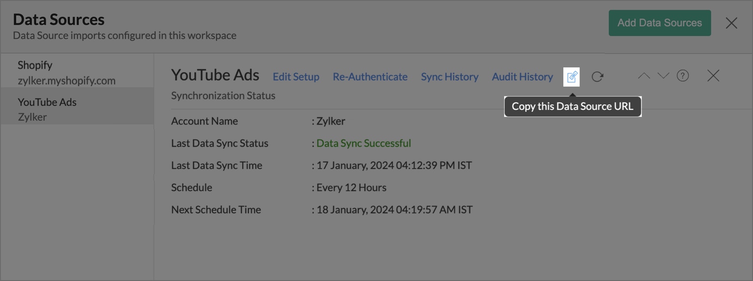
Task: Click the Data Sync Successful status text
Action: tap(364, 143)
